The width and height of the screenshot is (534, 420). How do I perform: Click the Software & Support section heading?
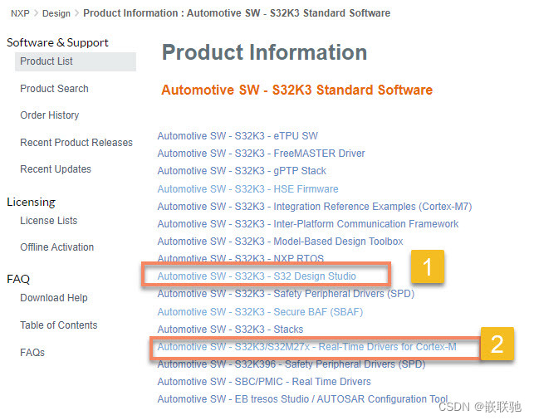[x=57, y=42]
